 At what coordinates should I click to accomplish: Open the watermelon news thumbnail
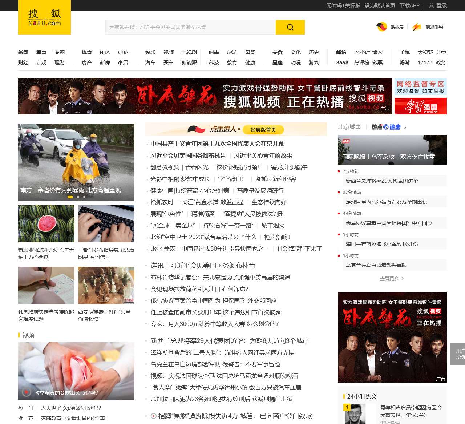coord(46,223)
